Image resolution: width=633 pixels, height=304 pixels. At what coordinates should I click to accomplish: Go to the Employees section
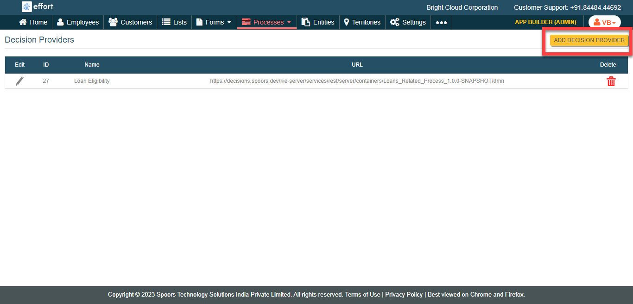78,22
